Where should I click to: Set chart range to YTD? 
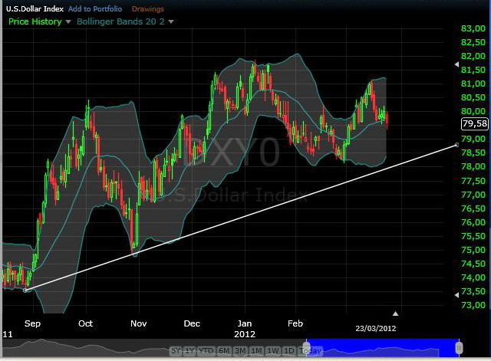[206, 351]
